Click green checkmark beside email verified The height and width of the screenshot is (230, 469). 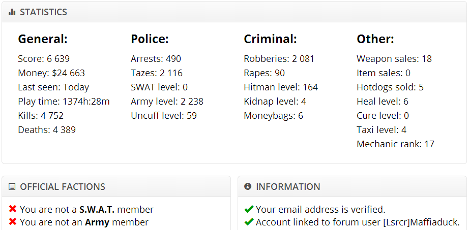click(249, 209)
